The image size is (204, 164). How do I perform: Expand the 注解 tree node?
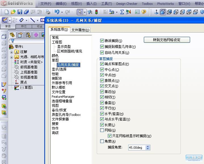(x=11, y=52)
